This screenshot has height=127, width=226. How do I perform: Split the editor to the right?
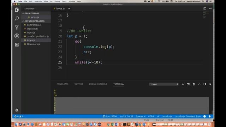click(205, 8)
